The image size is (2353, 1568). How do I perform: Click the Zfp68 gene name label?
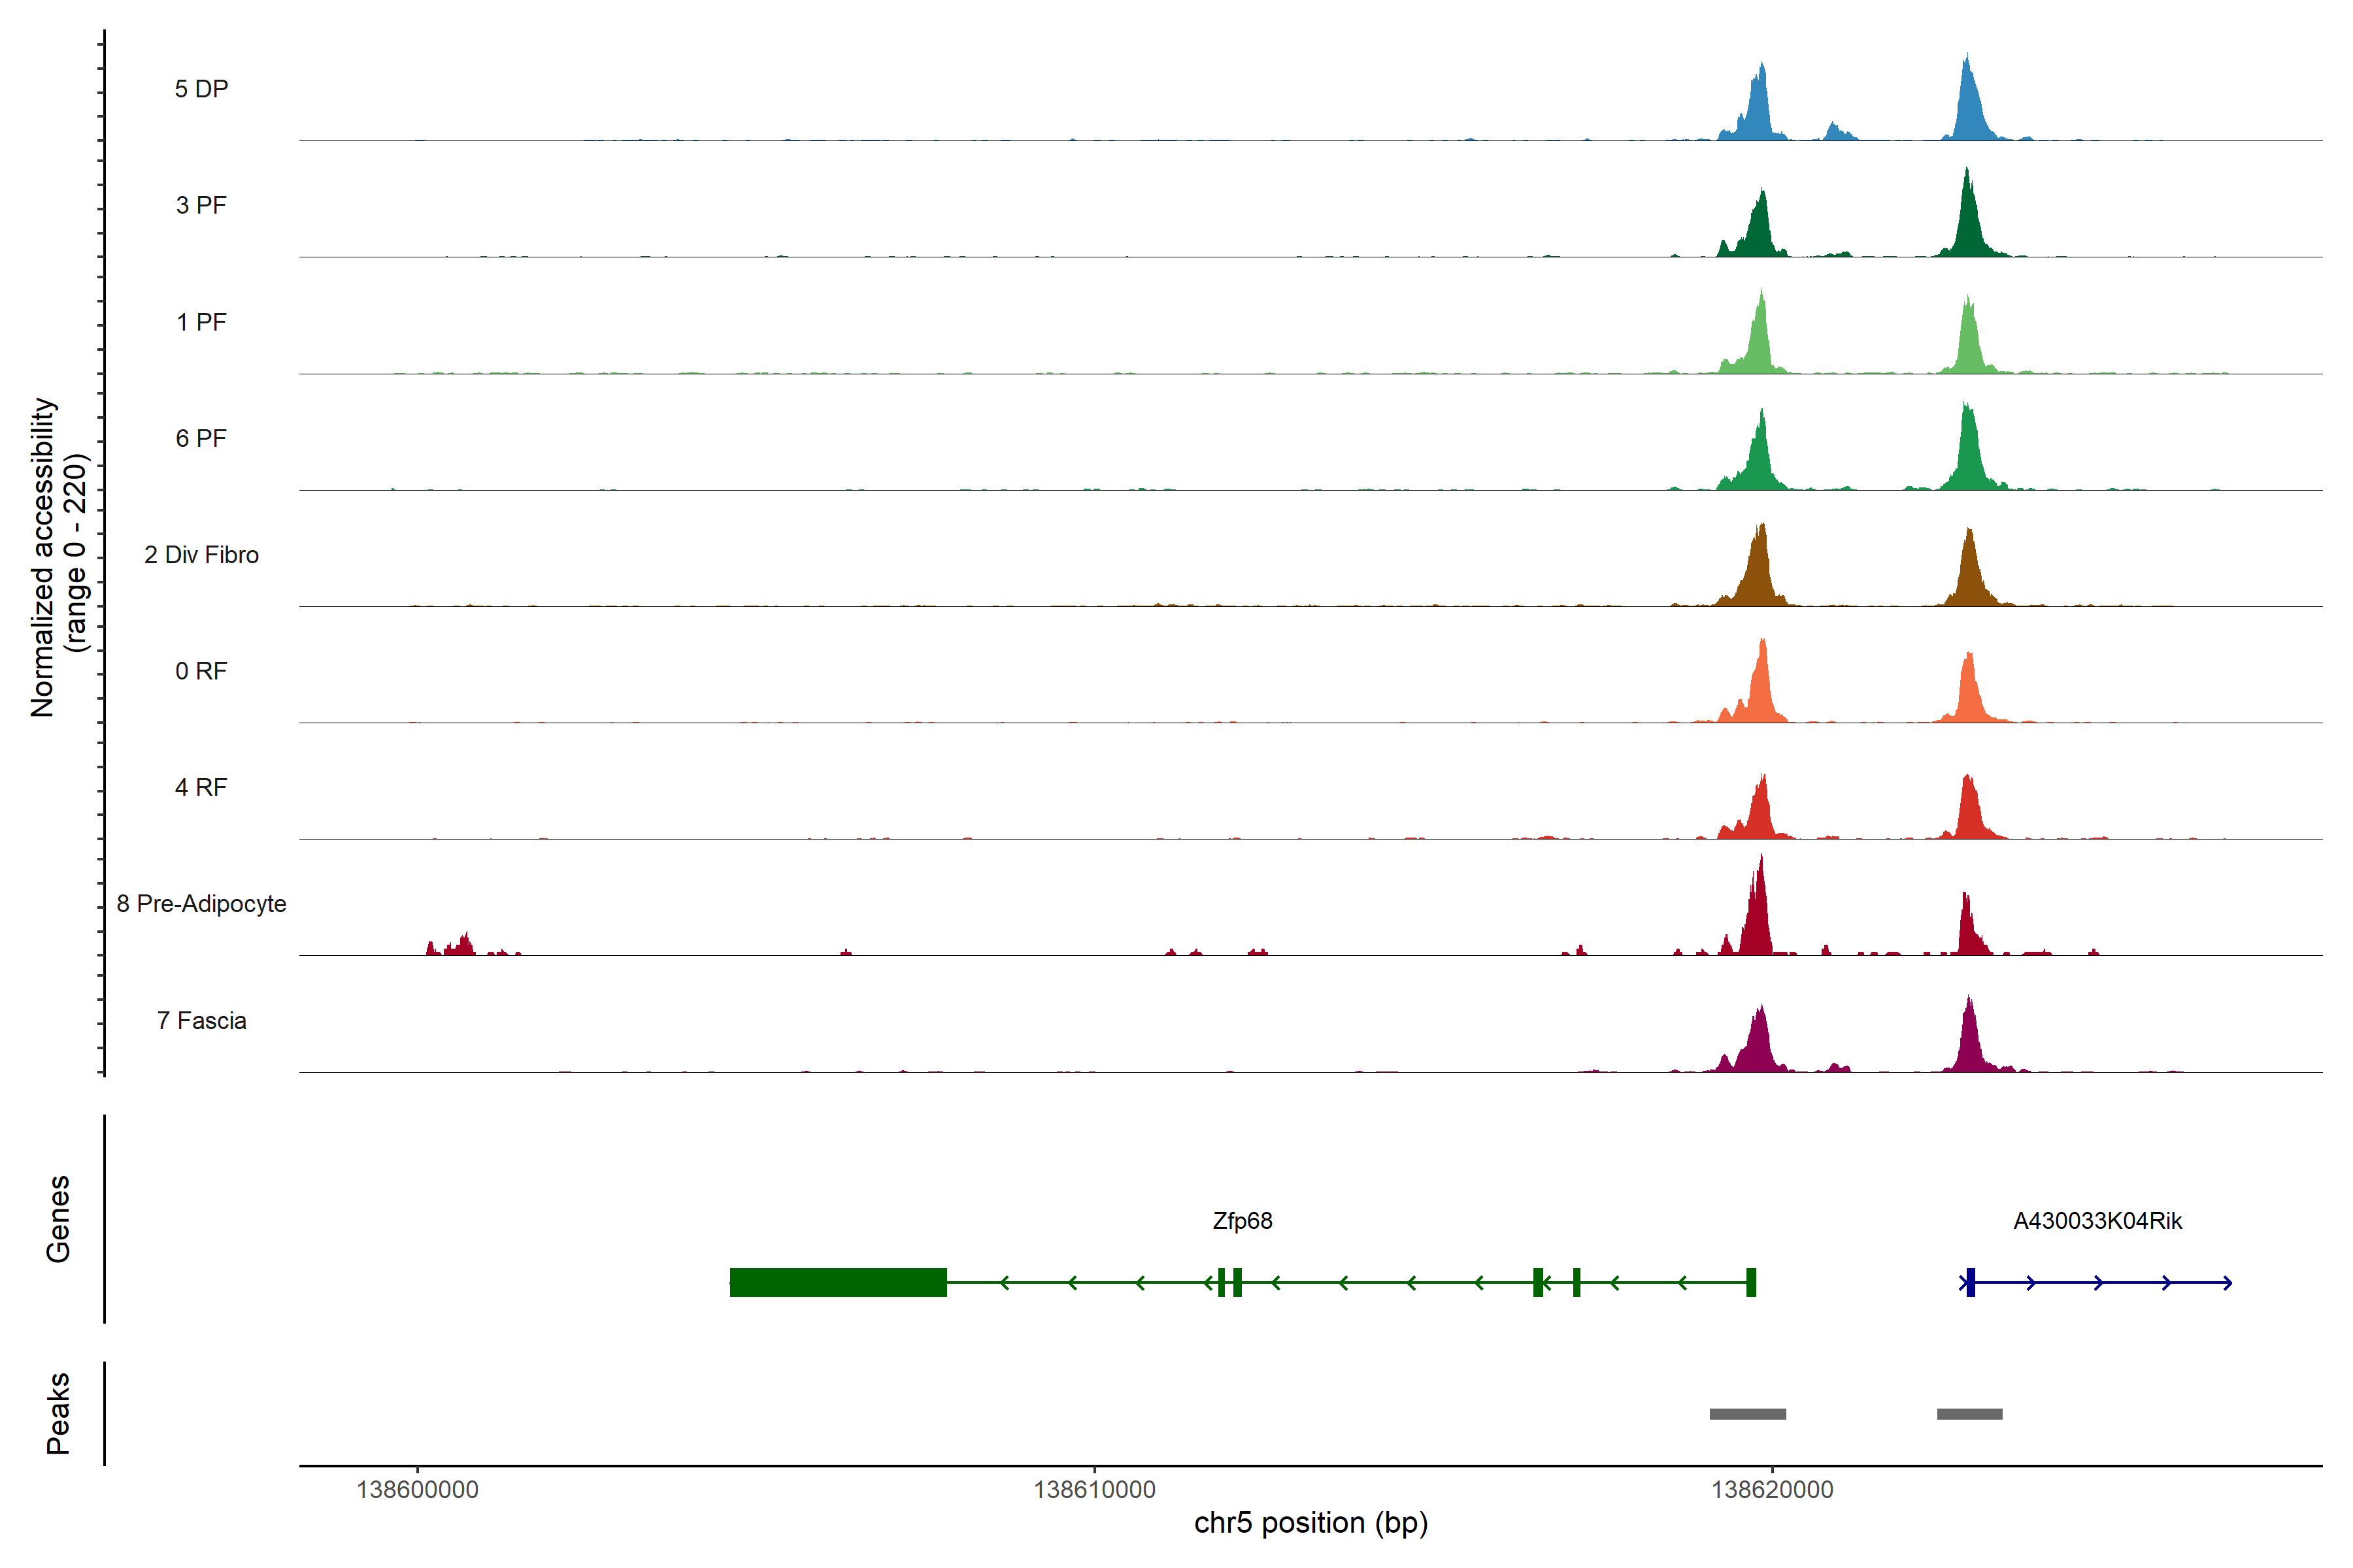click(1241, 1221)
